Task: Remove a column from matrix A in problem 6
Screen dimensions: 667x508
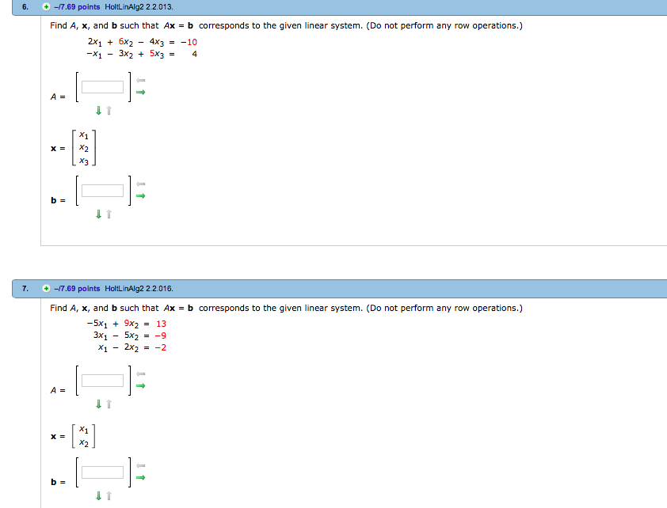Action: (x=139, y=82)
